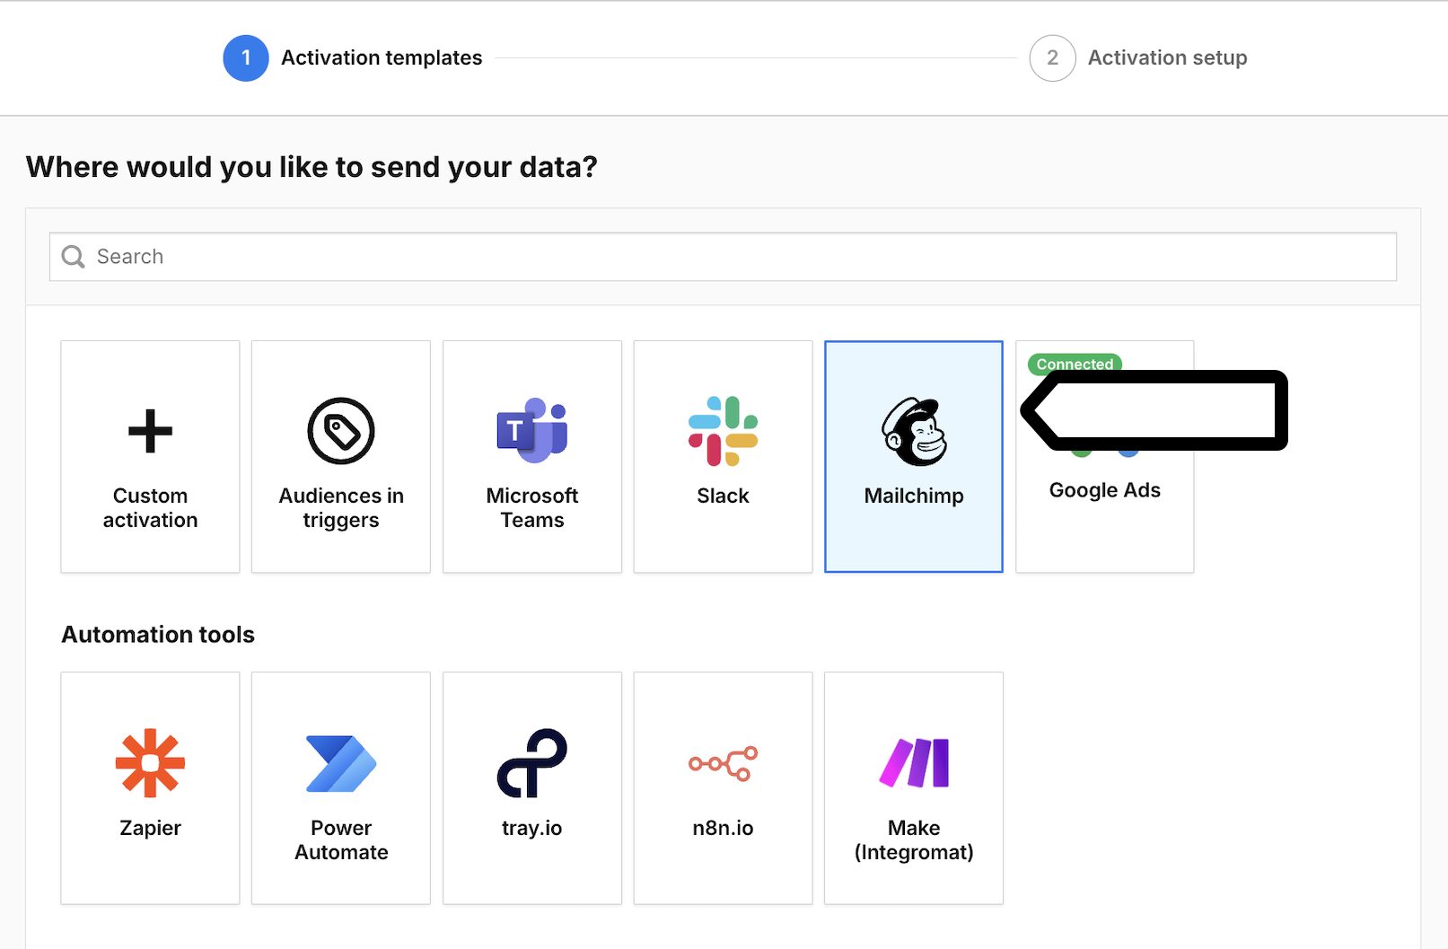Open the tray.io automation tool icon

coord(531,764)
